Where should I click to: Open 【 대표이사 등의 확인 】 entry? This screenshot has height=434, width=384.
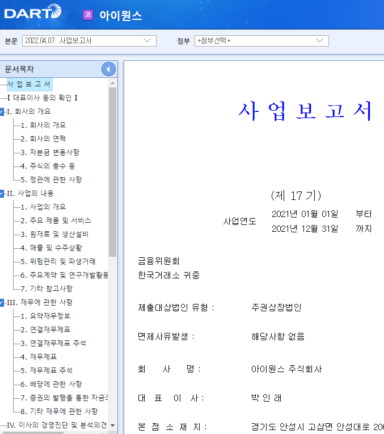point(42,98)
